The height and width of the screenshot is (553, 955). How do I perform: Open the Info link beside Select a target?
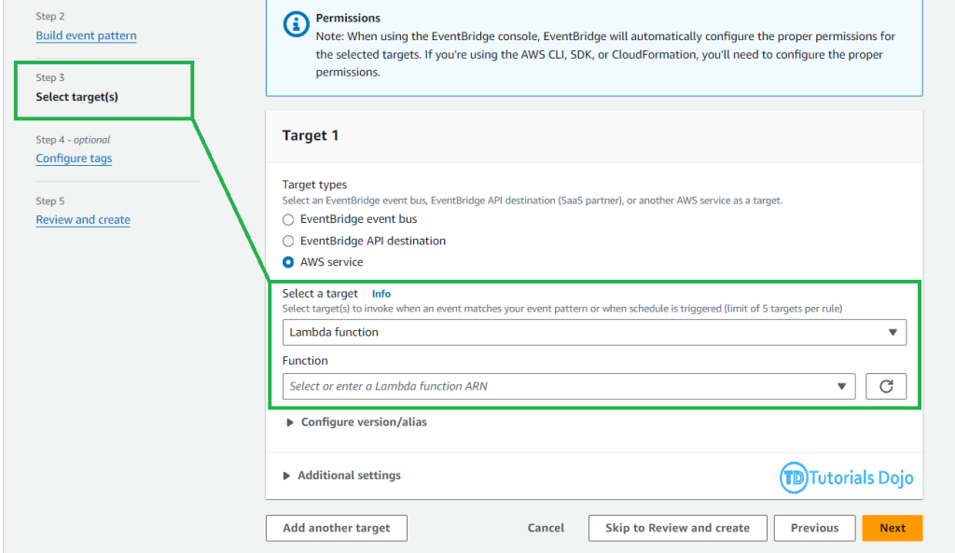(x=381, y=294)
